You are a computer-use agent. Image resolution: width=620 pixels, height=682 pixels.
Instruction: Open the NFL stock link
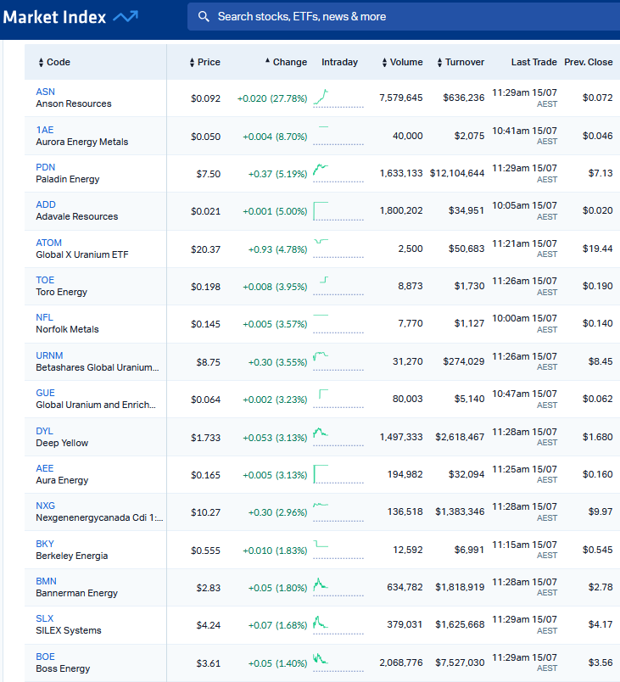(x=44, y=317)
